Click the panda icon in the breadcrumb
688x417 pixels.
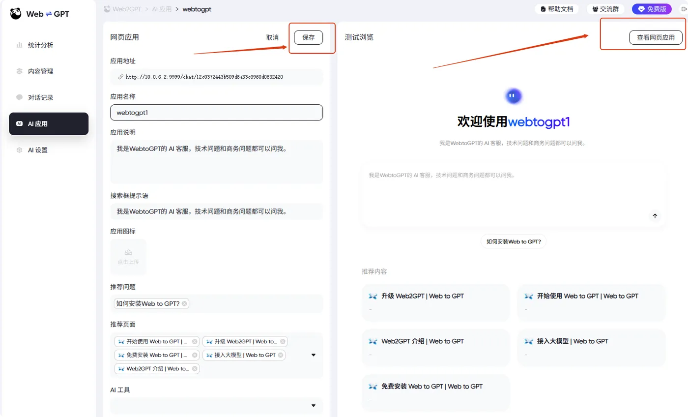tap(108, 9)
